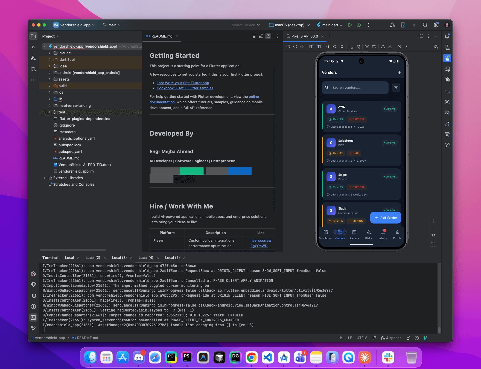Increase emulator volume
Screen dimensions: 481x369
pos(295,47)
